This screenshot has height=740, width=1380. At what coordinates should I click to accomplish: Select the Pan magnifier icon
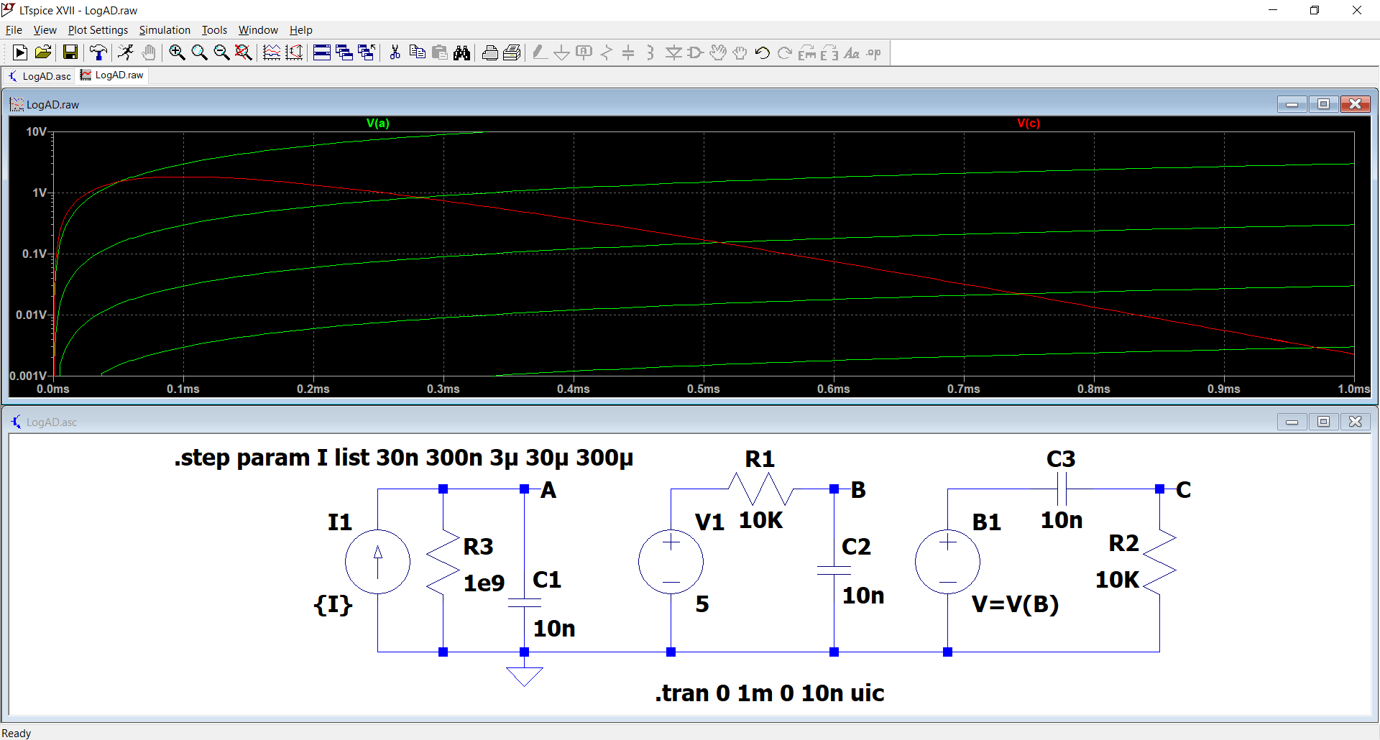point(199,52)
